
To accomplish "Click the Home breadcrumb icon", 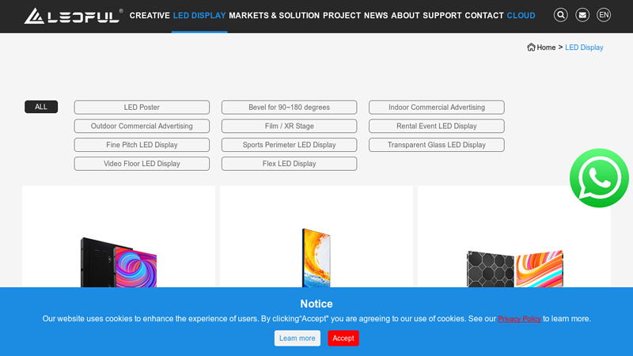I will pyautogui.click(x=531, y=47).
